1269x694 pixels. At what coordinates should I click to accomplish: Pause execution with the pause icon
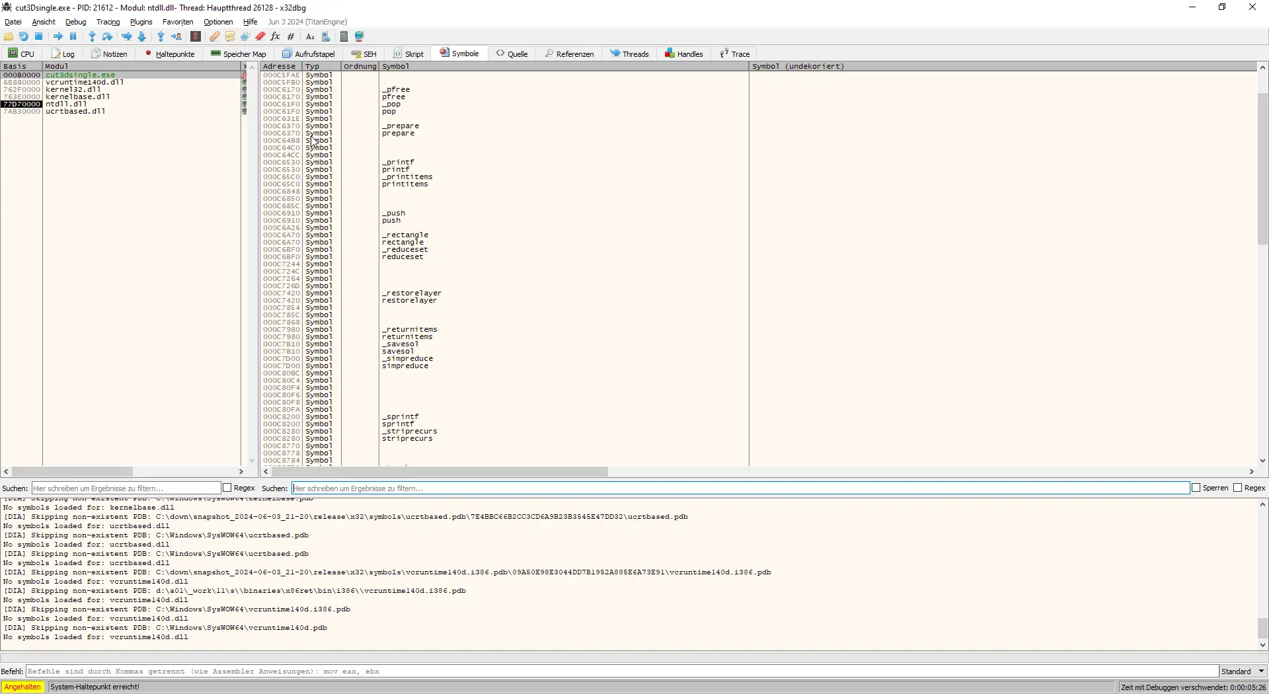coord(73,36)
